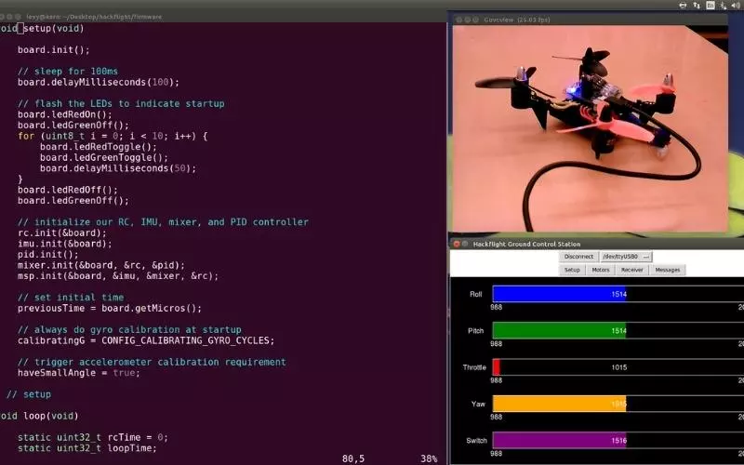Click the '// setup' closing comment
744x465 pixels.
click(x=29, y=394)
